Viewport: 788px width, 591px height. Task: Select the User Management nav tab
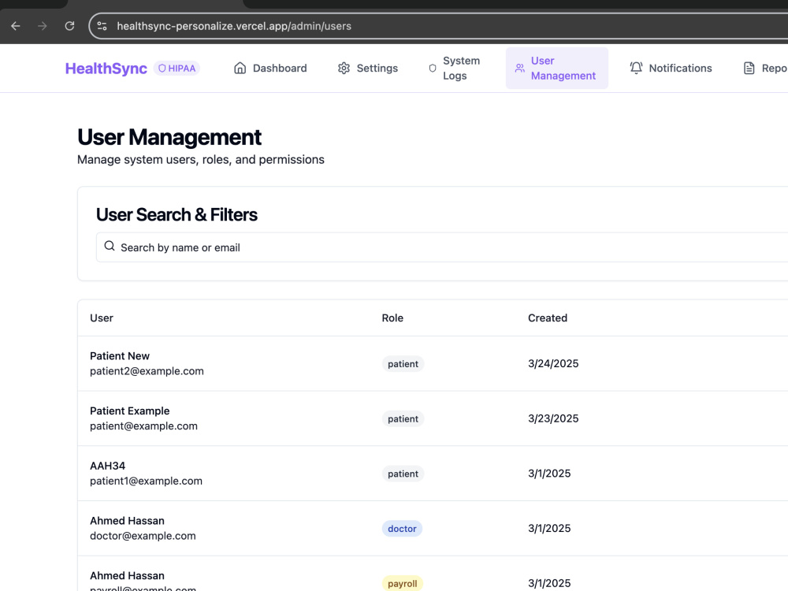pos(557,69)
